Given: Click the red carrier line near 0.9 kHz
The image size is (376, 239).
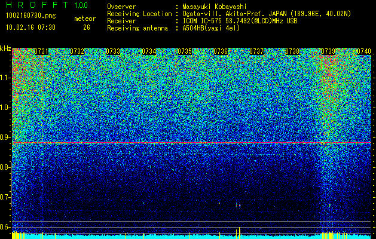Looking at the screenshot, I should click(192, 143).
